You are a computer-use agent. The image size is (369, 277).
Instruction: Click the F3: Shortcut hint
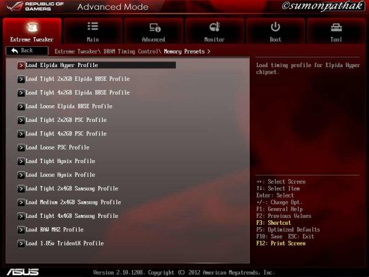coord(274,223)
